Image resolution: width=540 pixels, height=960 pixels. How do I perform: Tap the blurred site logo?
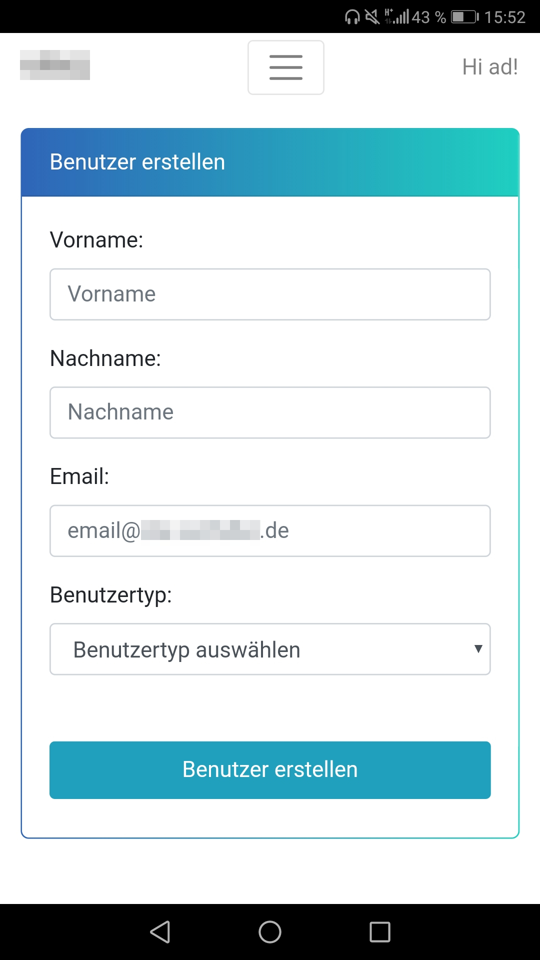[55, 65]
